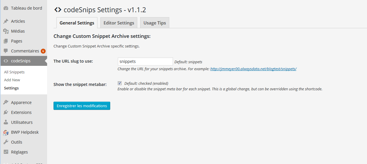The width and height of the screenshot is (367, 164).
Task: Click 'Default: snippets' hint text
Action: tap(188, 62)
